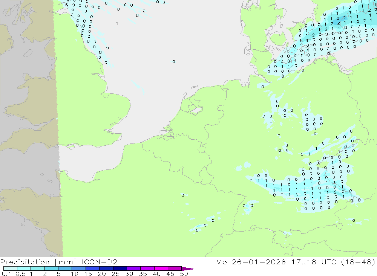This screenshot has height=276, width=377.
Task: Click the legend label "0.5"
Action: (20, 274)
